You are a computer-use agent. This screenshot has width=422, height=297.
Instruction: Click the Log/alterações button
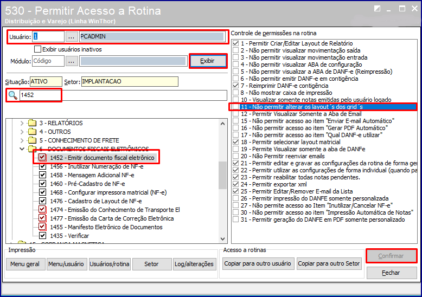[194, 264]
